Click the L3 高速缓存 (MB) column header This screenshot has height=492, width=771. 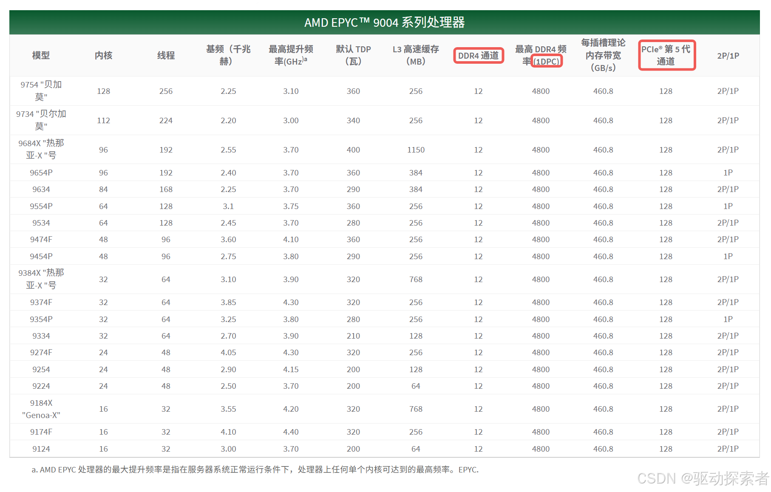(x=416, y=55)
